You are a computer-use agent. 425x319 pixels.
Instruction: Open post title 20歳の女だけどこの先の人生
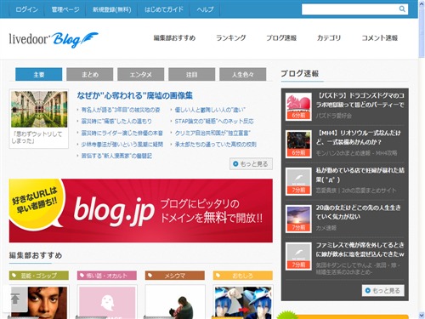[359, 213]
